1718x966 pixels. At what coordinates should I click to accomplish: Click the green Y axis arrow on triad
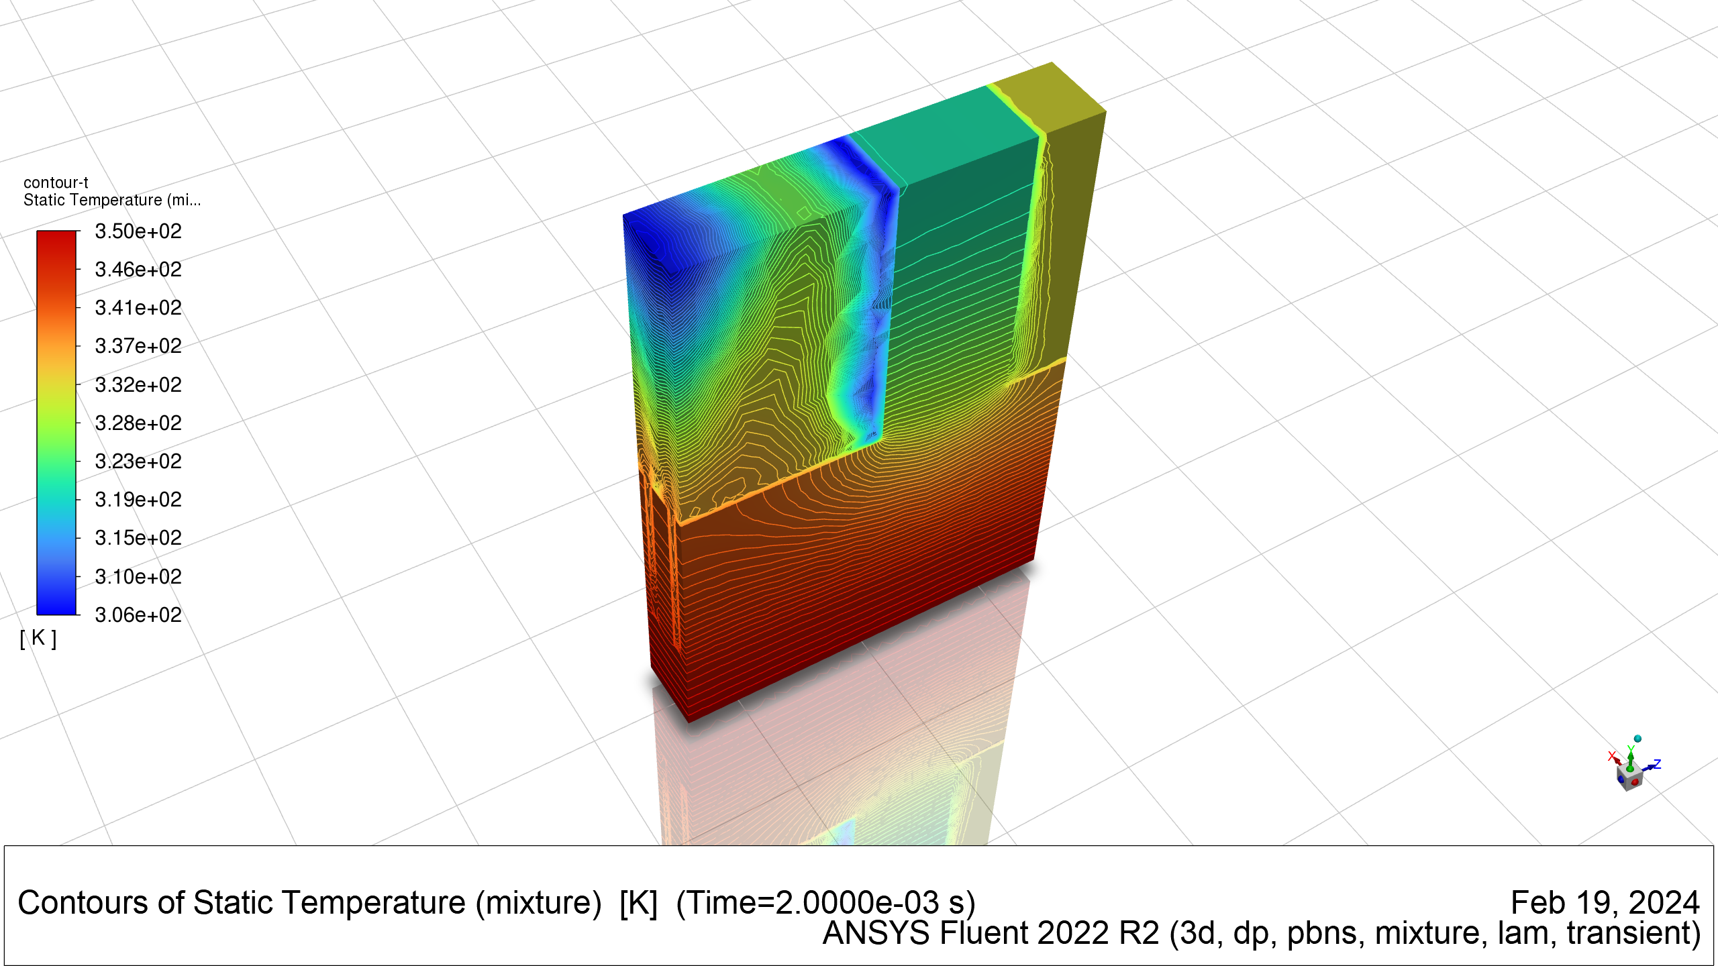(1631, 759)
